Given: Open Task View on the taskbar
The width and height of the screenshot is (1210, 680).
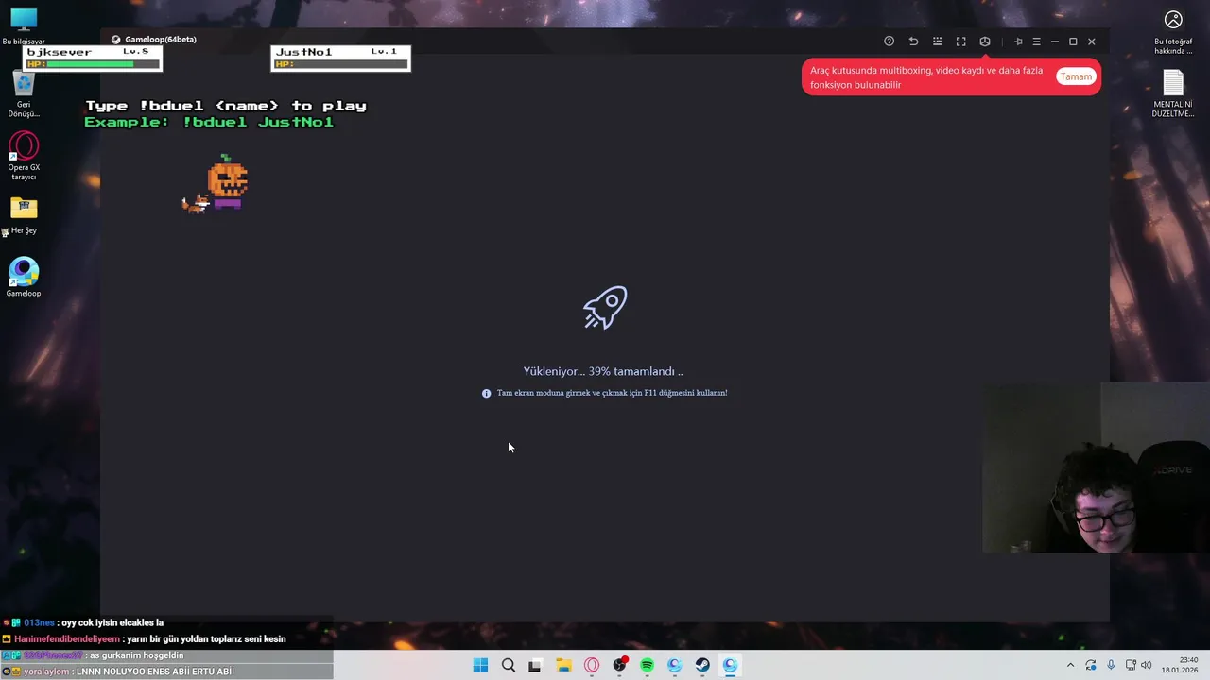Looking at the screenshot, I should click(535, 665).
